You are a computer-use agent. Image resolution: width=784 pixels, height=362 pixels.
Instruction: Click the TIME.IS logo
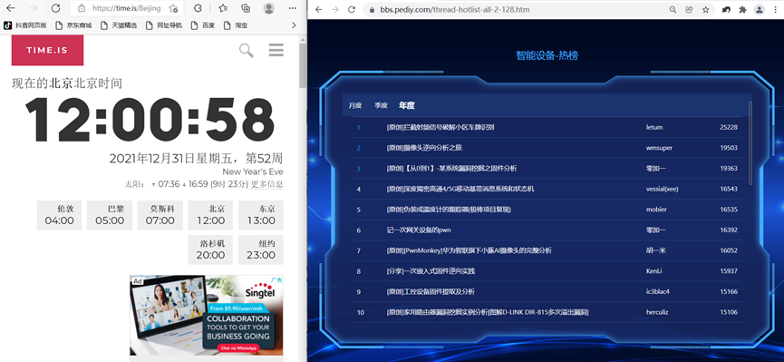point(47,50)
